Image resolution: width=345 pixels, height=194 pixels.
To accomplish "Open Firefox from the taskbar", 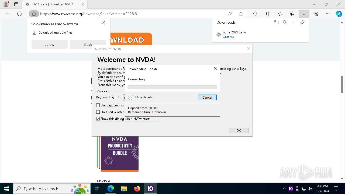I will (x=137, y=189).
